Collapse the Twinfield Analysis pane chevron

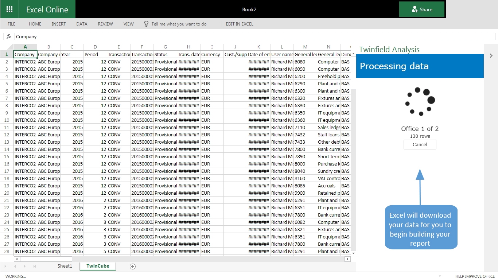click(x=491, y=56)
